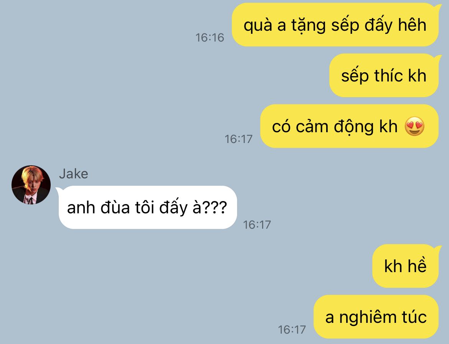Click the word 'quà' in the first message
The image size is (449, 344).
(258, 25)
